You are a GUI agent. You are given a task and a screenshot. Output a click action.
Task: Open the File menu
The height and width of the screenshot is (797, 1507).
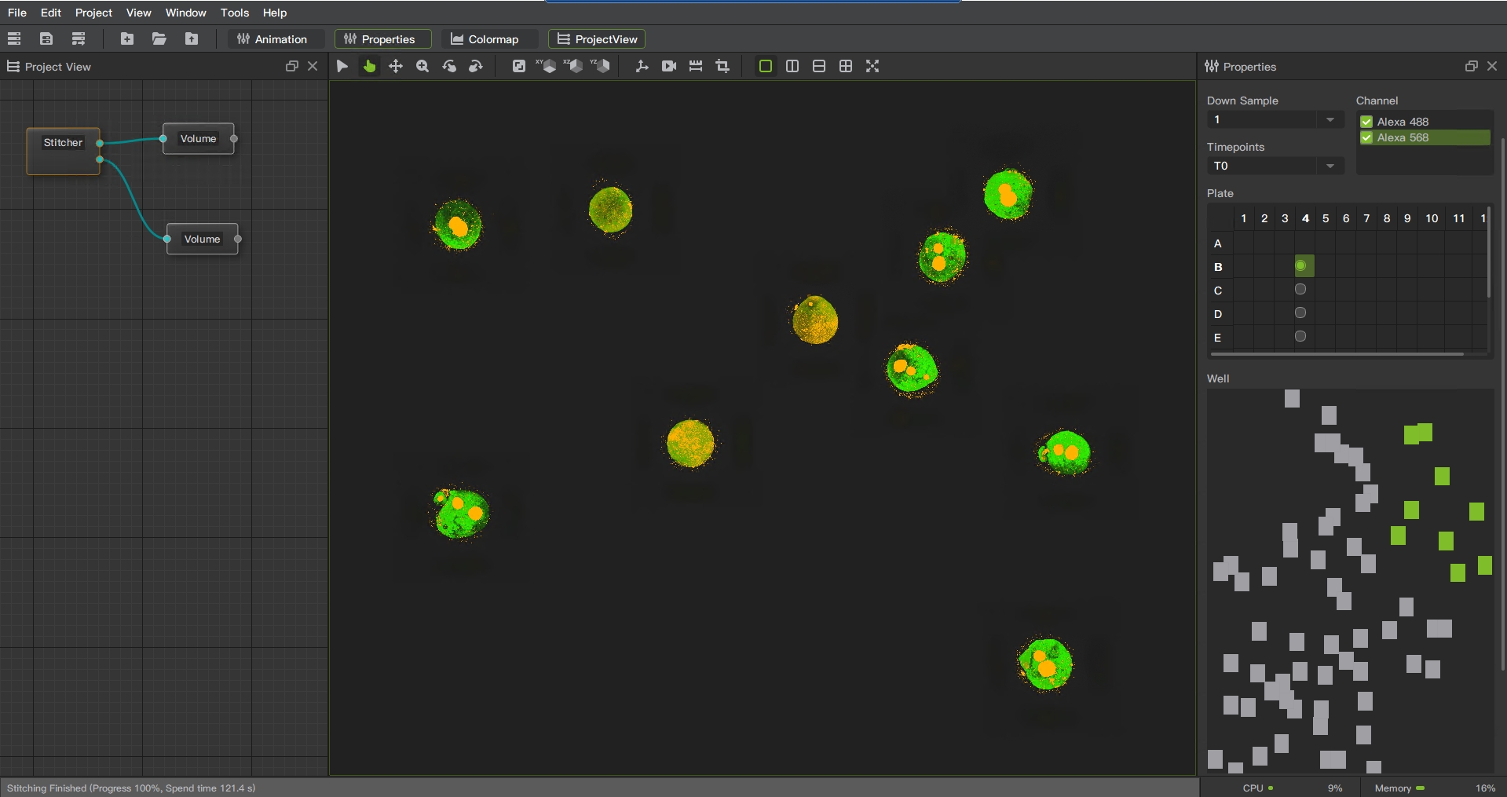pyautogui.click(x=17, y=13)
